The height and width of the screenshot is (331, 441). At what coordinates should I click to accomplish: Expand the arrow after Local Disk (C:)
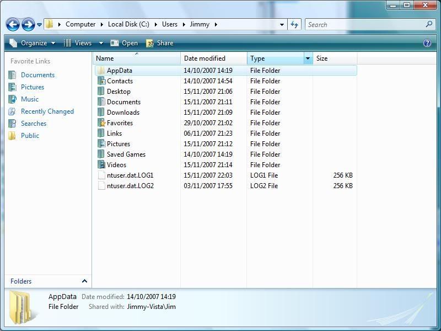tap(155, 25)
